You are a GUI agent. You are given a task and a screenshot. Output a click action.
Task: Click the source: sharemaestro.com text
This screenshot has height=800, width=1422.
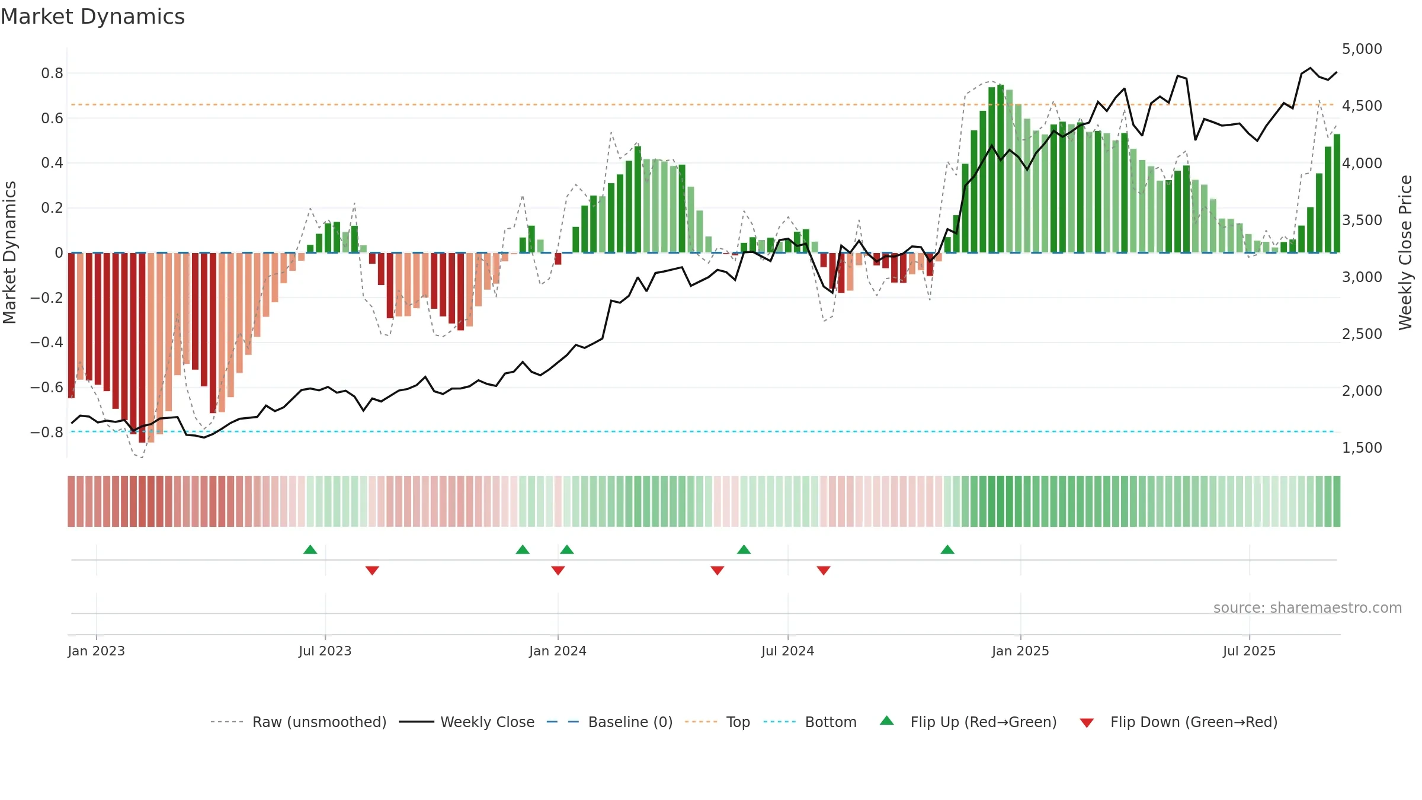tap(1308, 608)
